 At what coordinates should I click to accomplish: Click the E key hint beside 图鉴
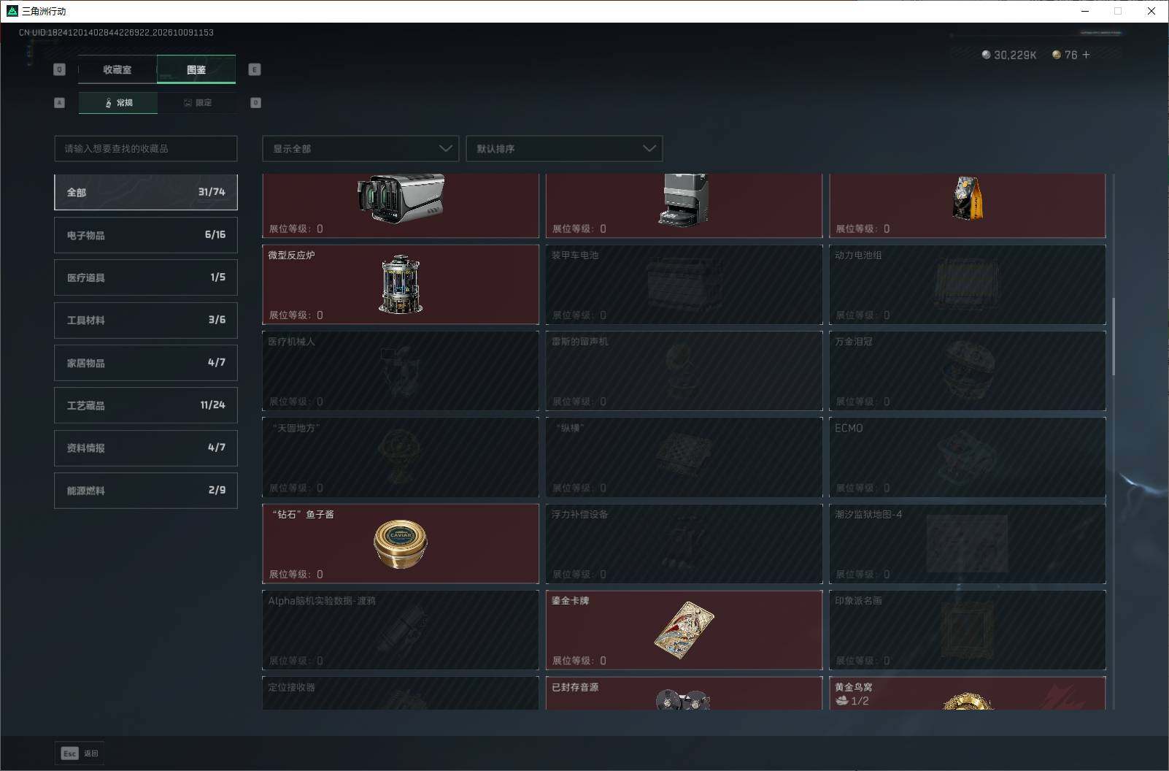tap(255, 69)
